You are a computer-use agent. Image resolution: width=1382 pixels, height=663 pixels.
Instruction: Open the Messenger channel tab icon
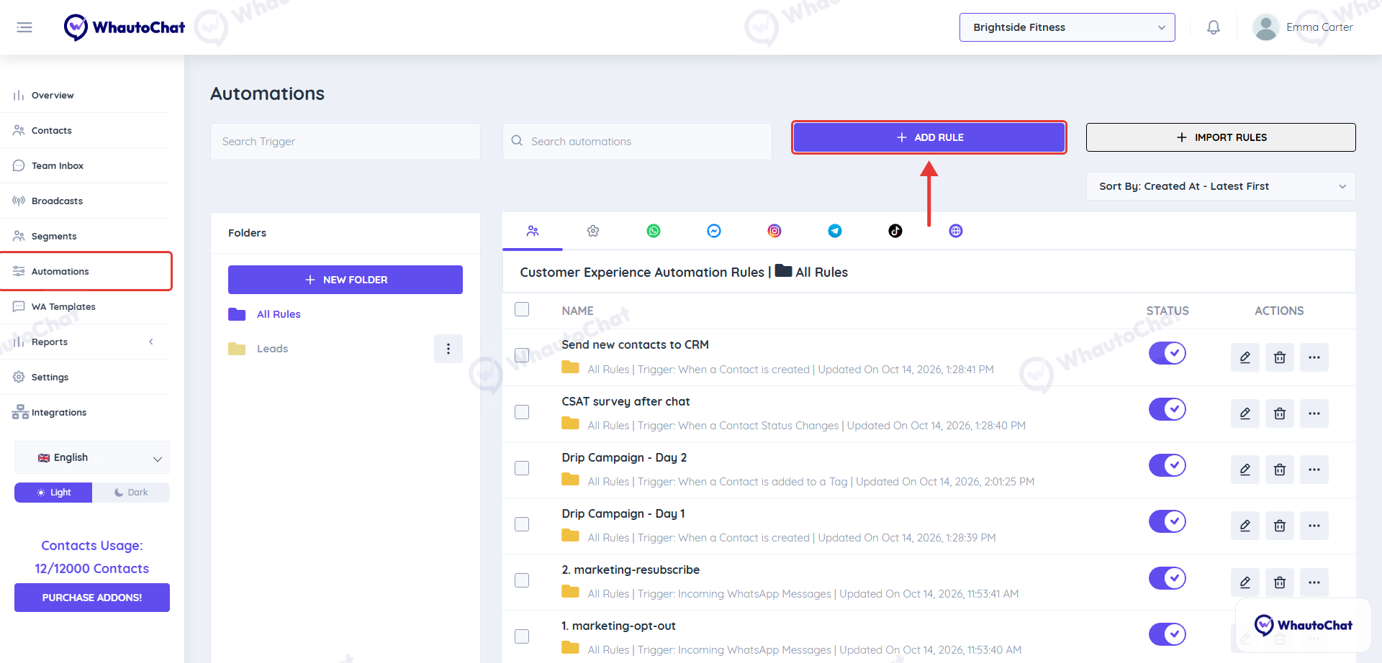(714, 231)
